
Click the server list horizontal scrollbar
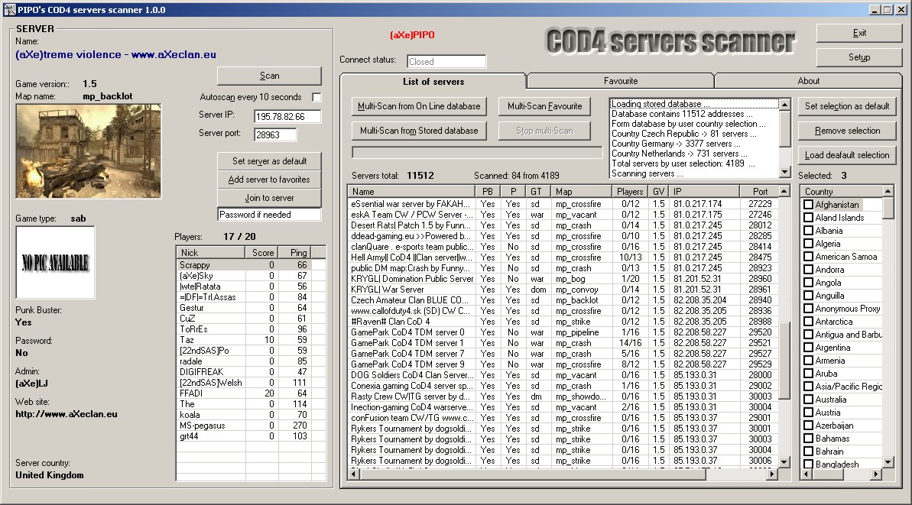tap(563, 474)
